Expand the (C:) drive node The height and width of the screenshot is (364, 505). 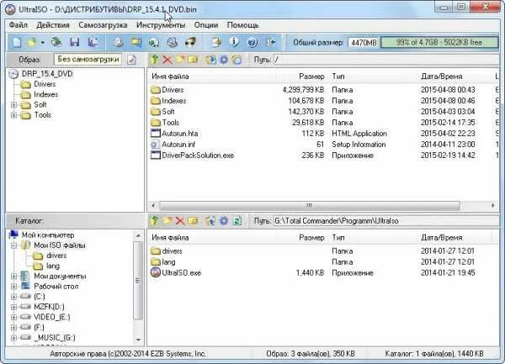coord(13,297)
